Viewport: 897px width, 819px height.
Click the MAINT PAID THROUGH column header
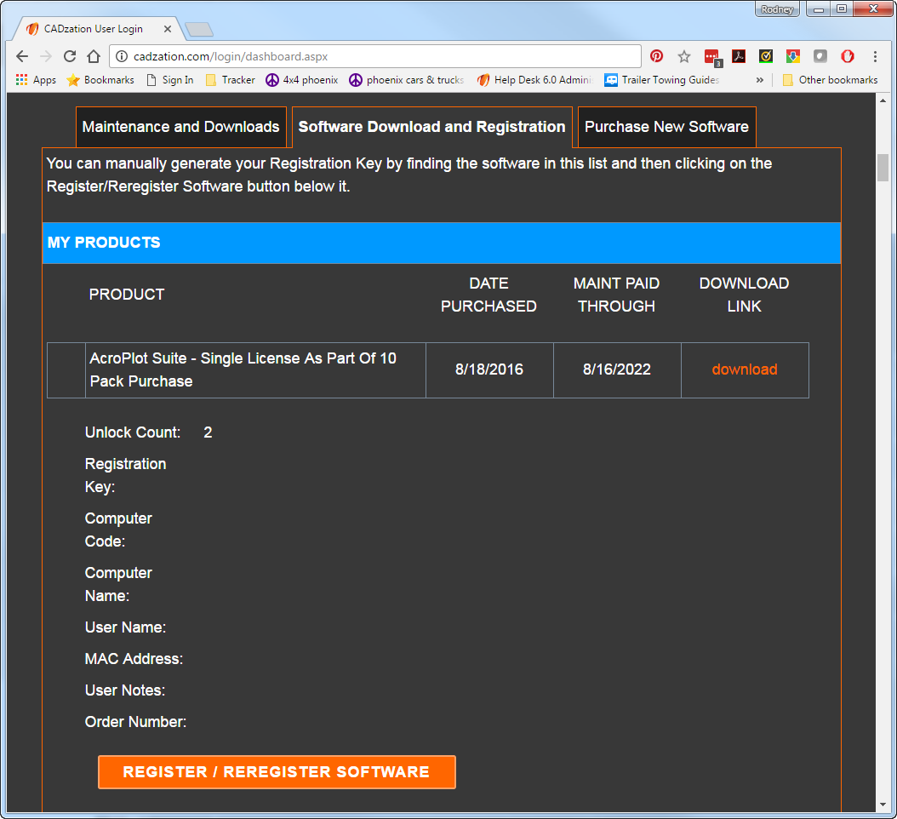tap(617, 295)
